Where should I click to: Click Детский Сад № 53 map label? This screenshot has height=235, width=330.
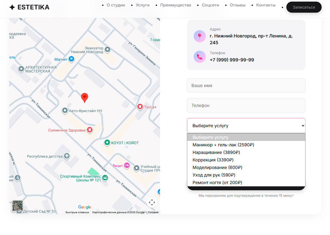coord(39,211)
